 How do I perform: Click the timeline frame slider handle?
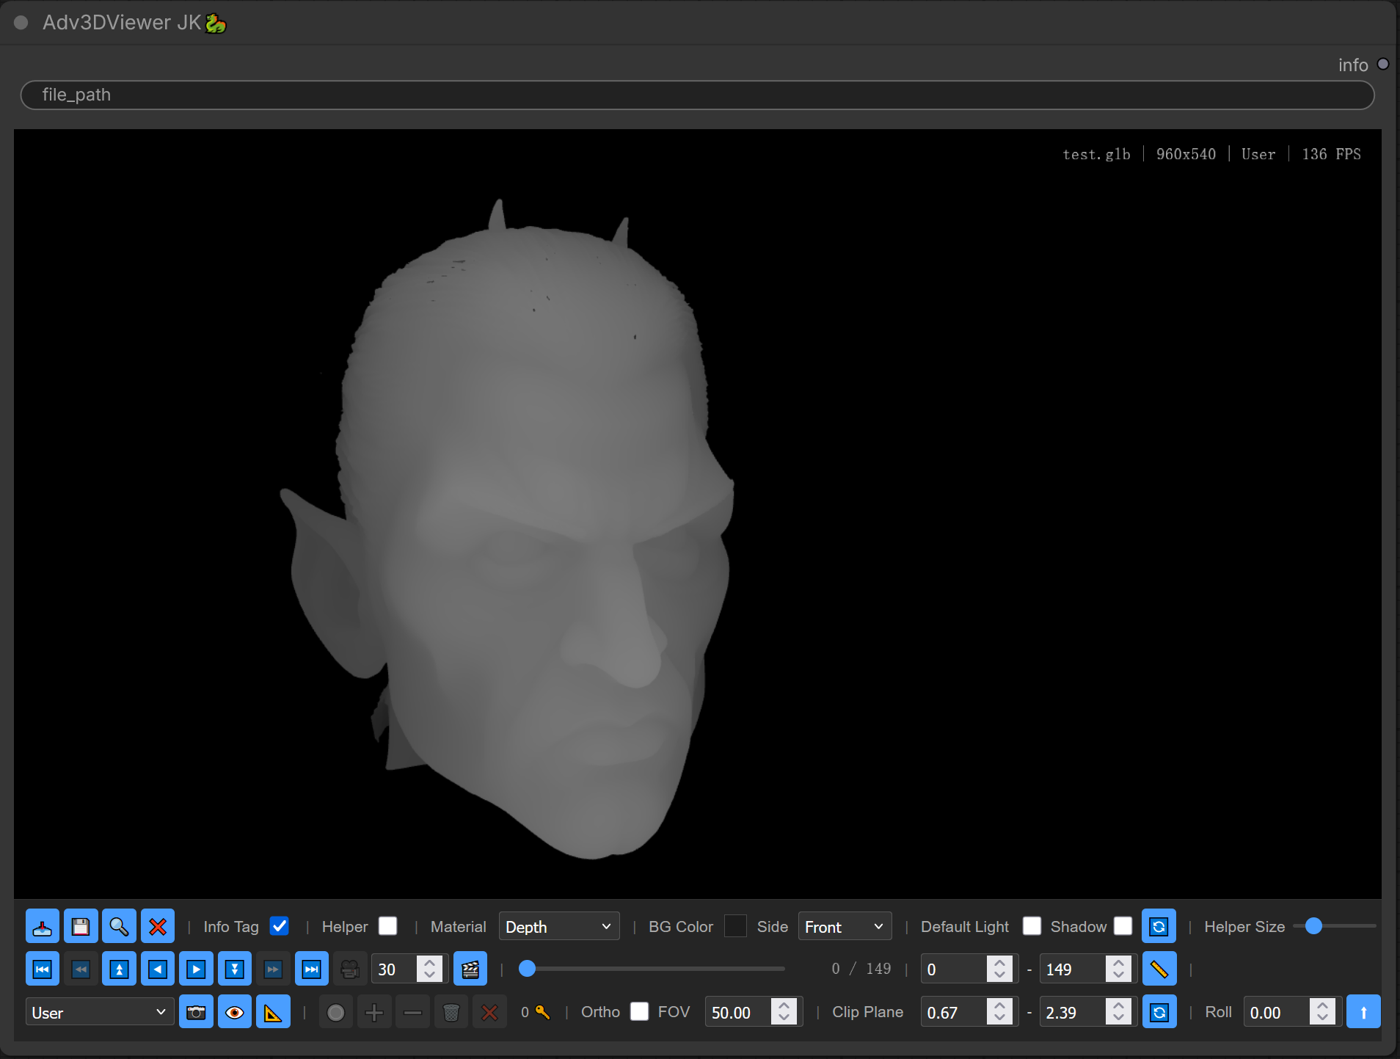point(527,969)
